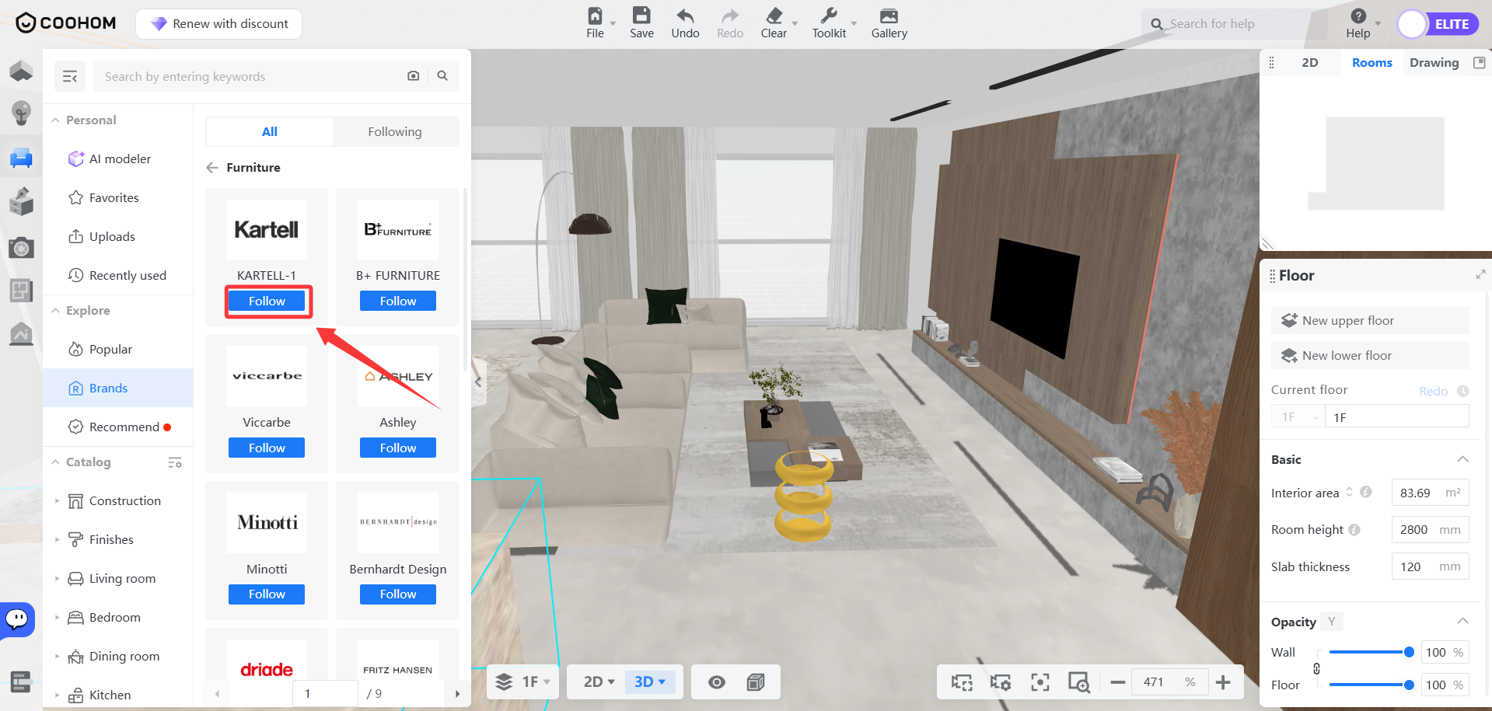Open the 3D view mode dropdown
This screenshot has height=711, width=1492.
649,681
